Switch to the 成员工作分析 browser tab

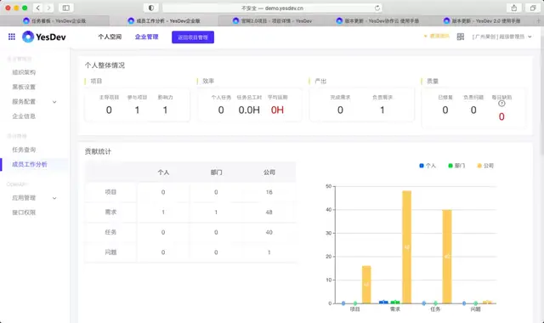164,20
